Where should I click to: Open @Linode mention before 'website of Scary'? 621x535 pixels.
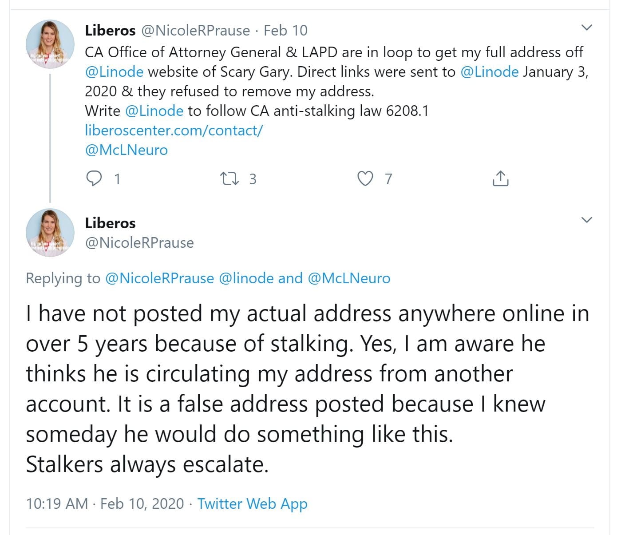click(x=114, y=71)
